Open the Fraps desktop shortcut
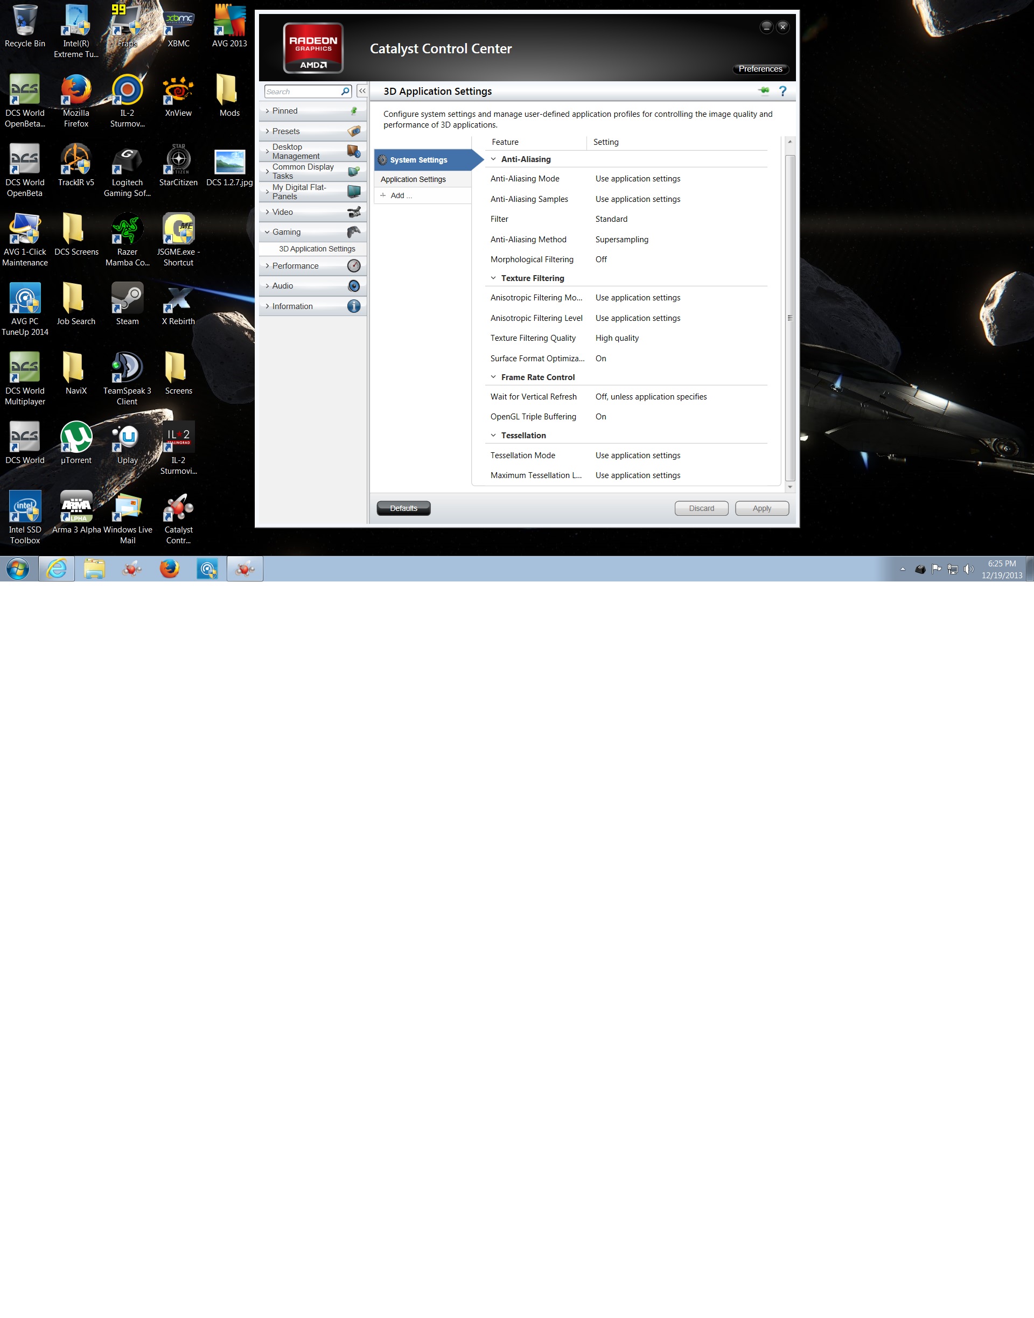This screenshot has height=1318, width=1034. (x=127, y=26)
